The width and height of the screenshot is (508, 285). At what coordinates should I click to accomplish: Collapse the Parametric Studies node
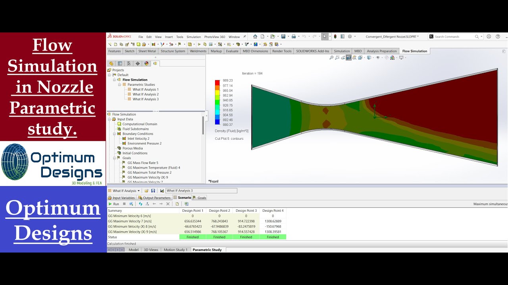119,85
